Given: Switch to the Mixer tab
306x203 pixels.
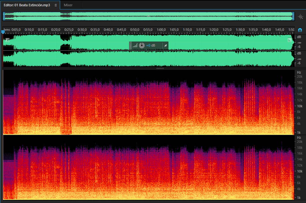Looking at the screenshot, I should (68, 5).
